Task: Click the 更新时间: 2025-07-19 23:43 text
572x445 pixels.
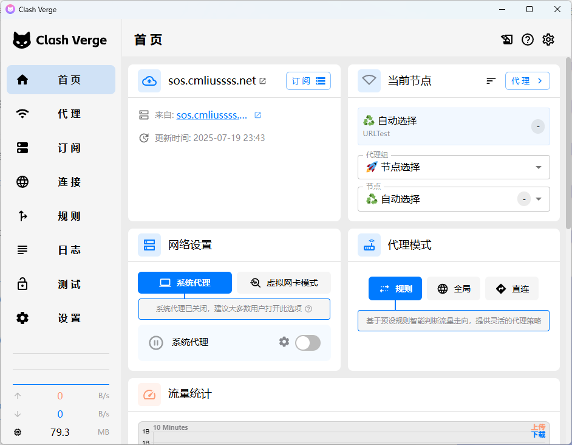Action: tap(209, 138)
